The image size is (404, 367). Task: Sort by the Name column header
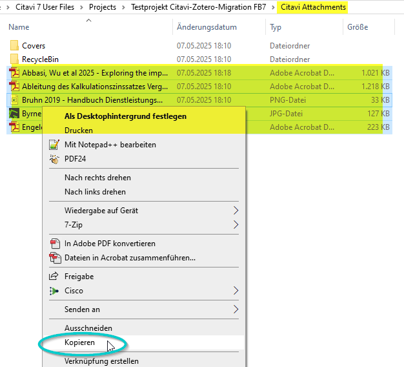point(19,27)
